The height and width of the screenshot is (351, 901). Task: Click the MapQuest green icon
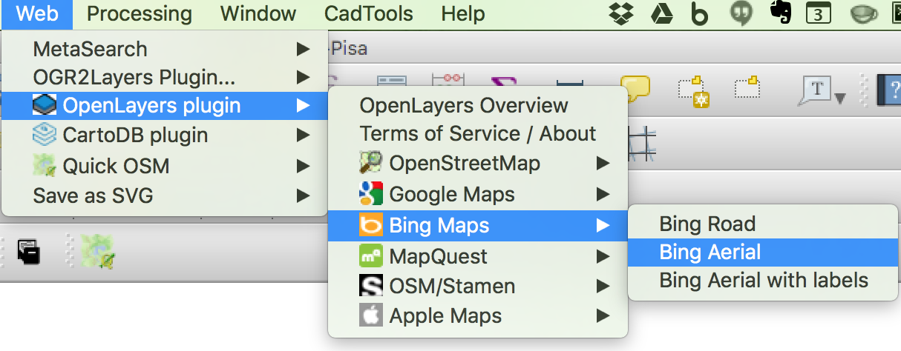(x=371, y=257)
